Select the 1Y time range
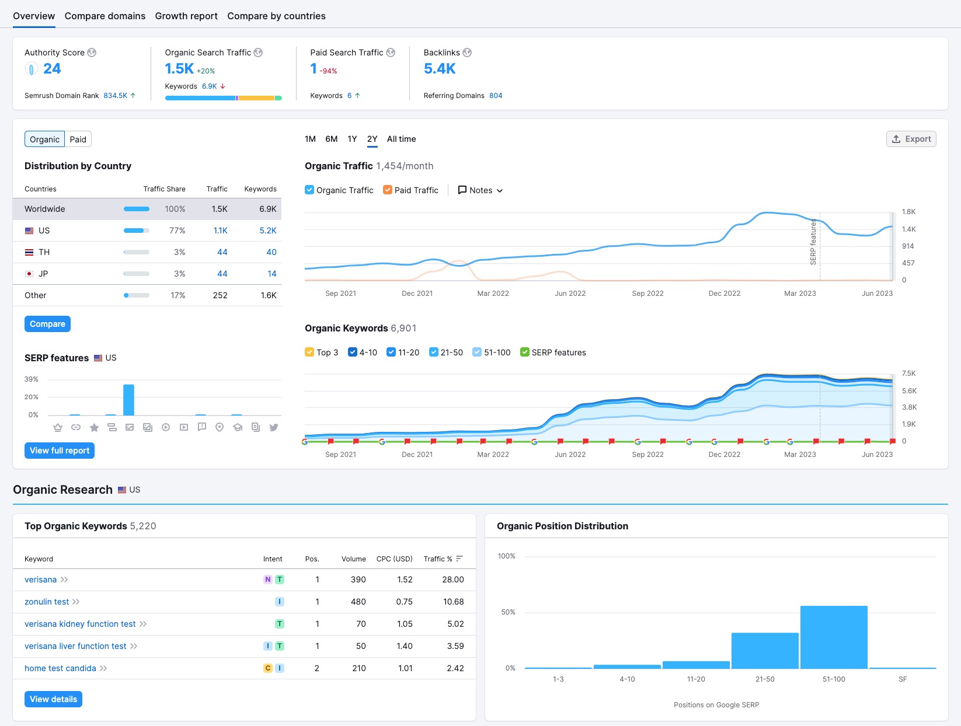Viewport: 961px width, 726px height. pos(352,139)
